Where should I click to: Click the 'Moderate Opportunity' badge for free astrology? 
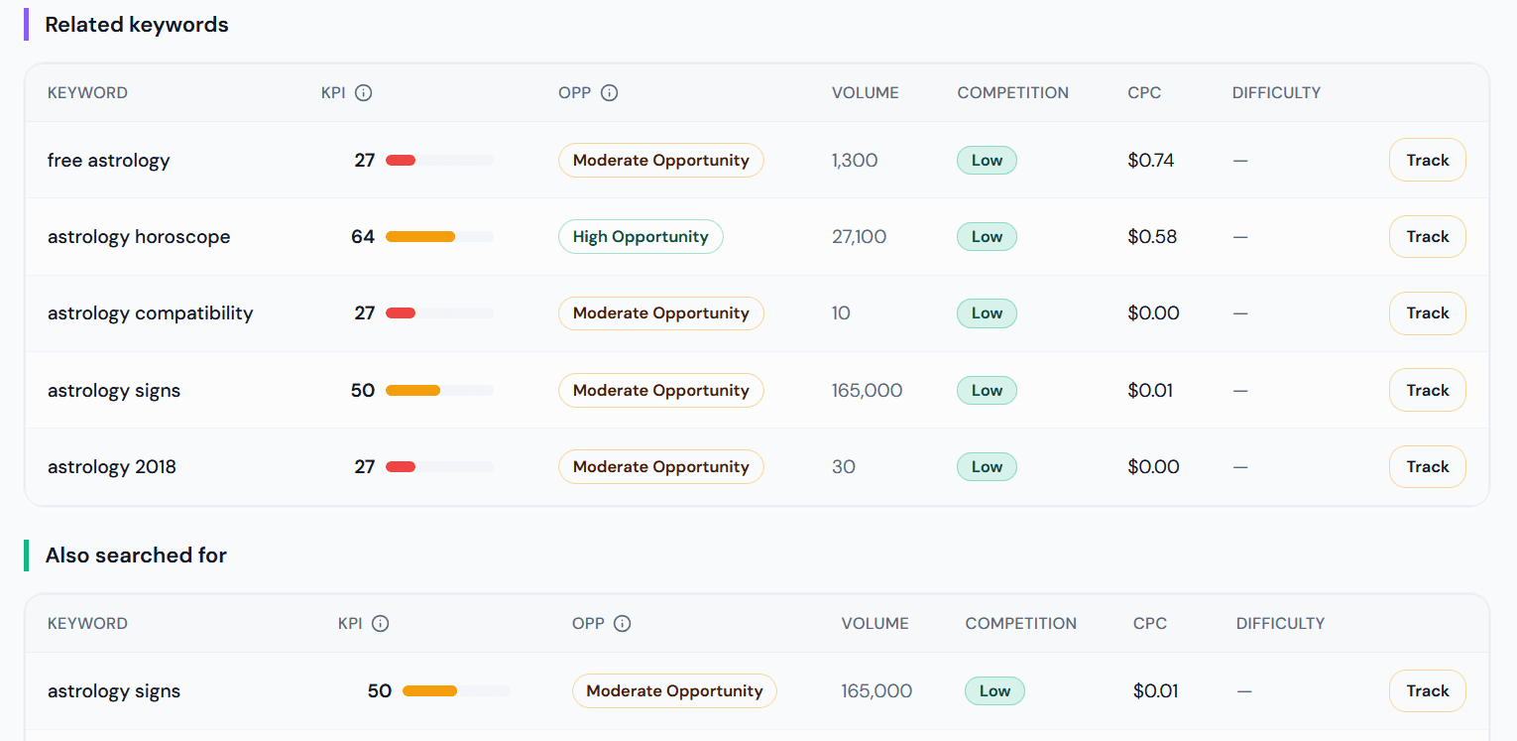pyautogui.click(x=660, y=160)
